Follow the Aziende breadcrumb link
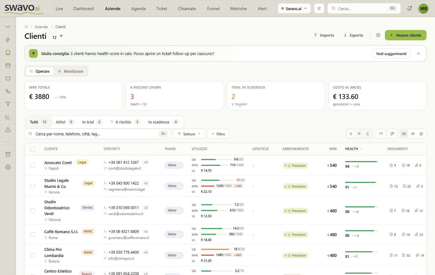This screenshot has width=435, height=275. (41, 27)
